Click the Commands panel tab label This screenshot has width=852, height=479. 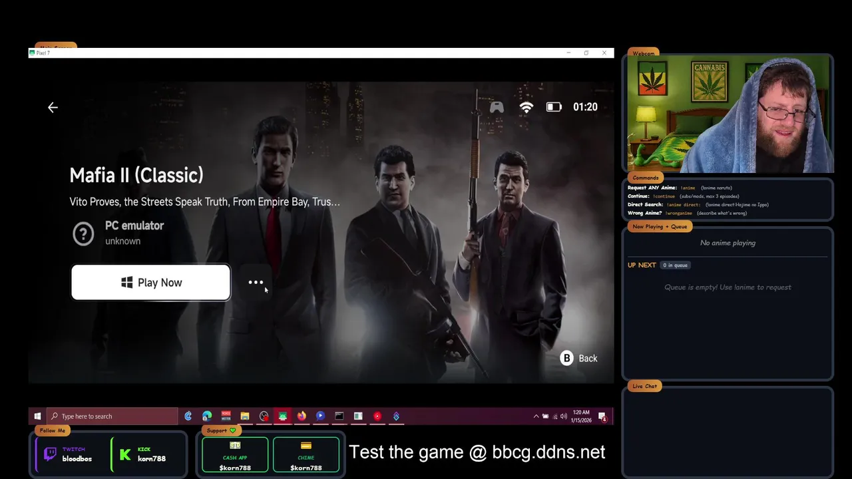point(645,178)
